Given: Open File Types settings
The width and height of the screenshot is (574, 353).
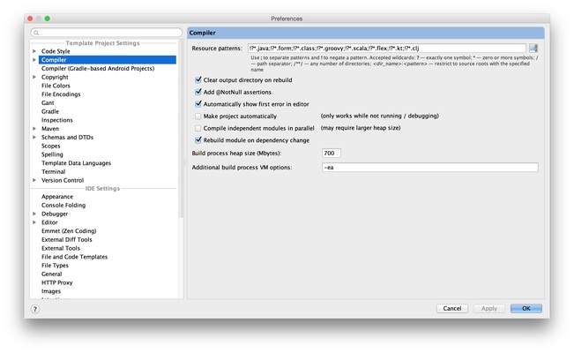Looking at the screenshot, I should pos(55,266).
